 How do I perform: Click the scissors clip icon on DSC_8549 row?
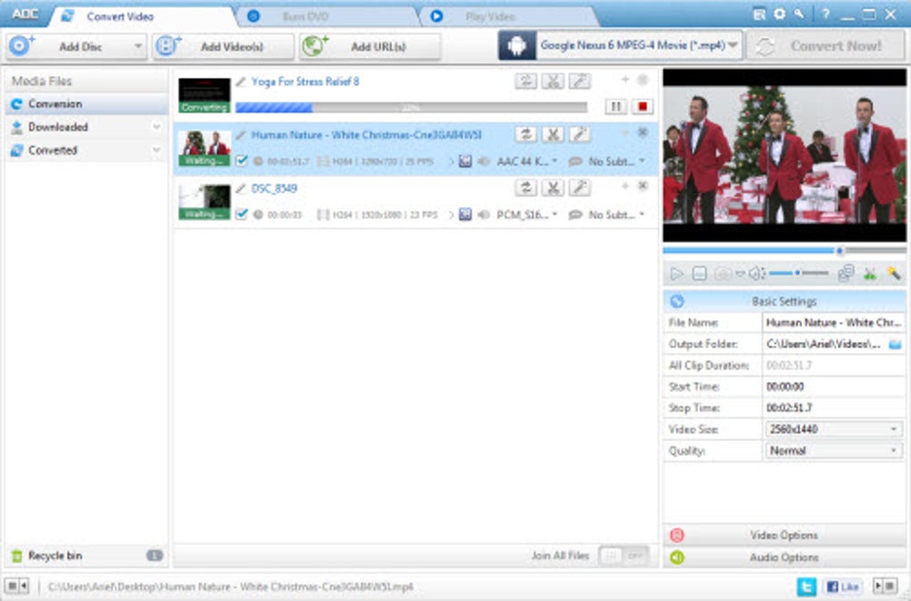pyautogui.click(x=553, y=188)
